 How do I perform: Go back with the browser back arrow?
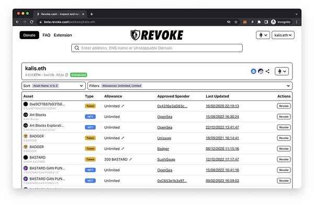point(17,22)
